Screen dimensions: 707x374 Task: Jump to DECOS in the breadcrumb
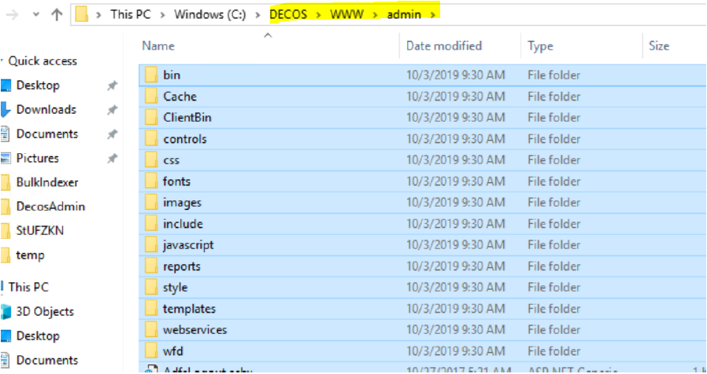[x=289, y=14]
